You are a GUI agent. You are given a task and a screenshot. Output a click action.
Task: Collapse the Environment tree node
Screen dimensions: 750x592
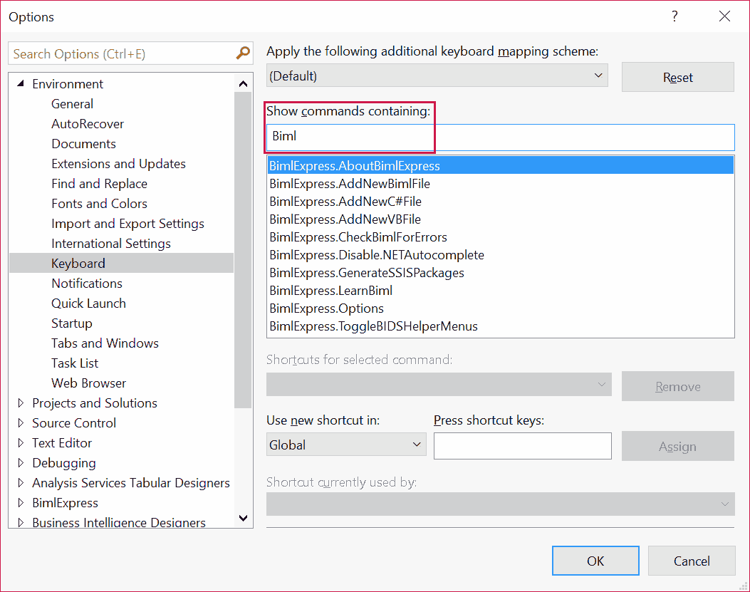20,84
